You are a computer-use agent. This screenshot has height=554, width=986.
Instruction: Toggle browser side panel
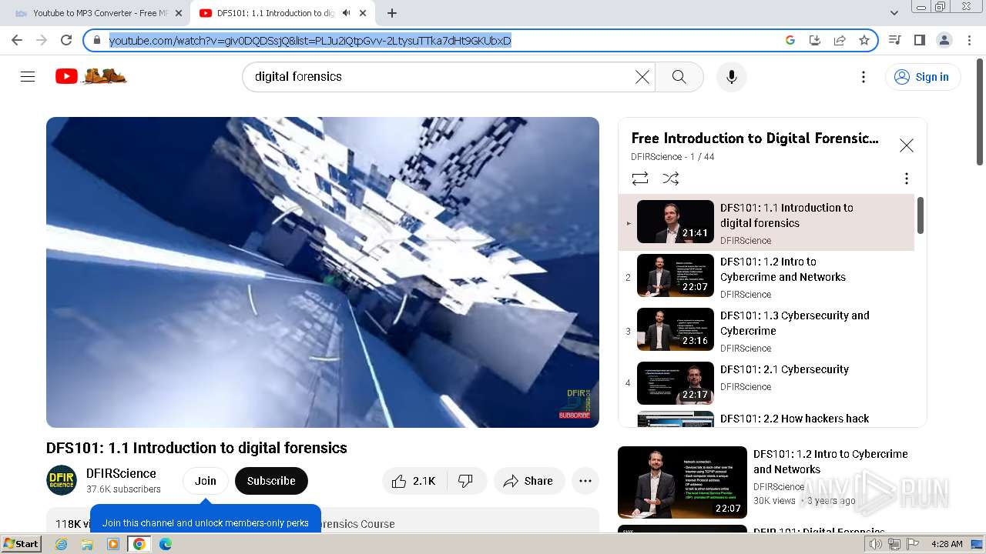[x=920, y=40]
